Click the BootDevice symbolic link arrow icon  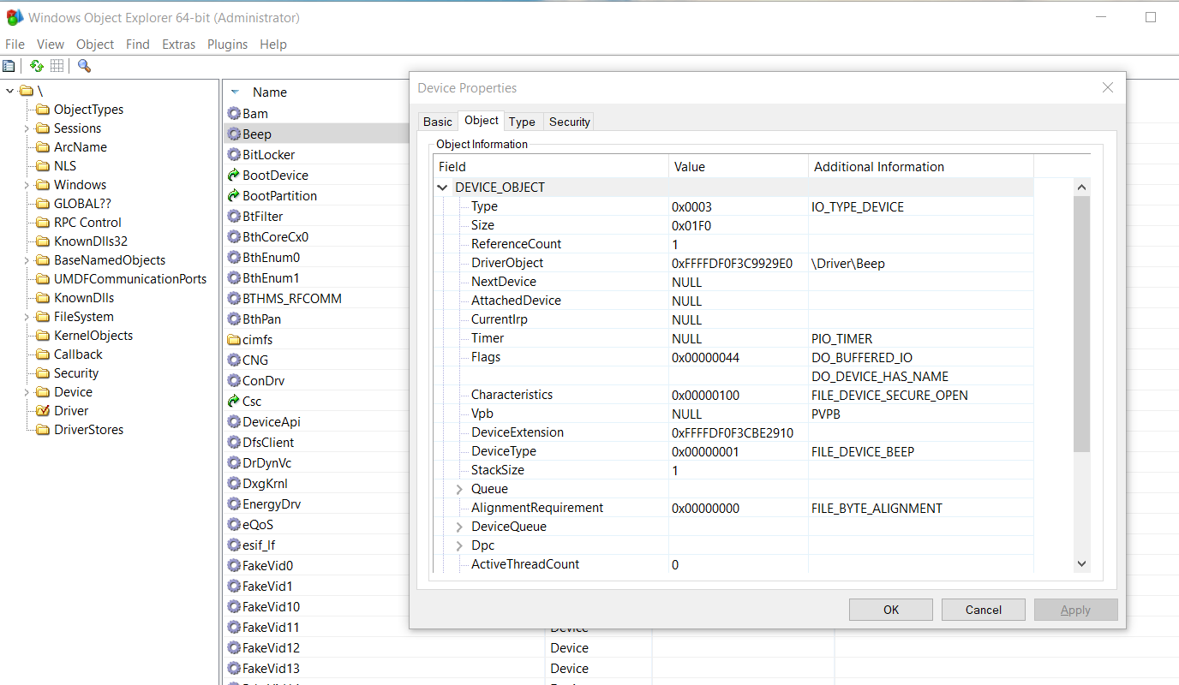(x=234, y=176)
